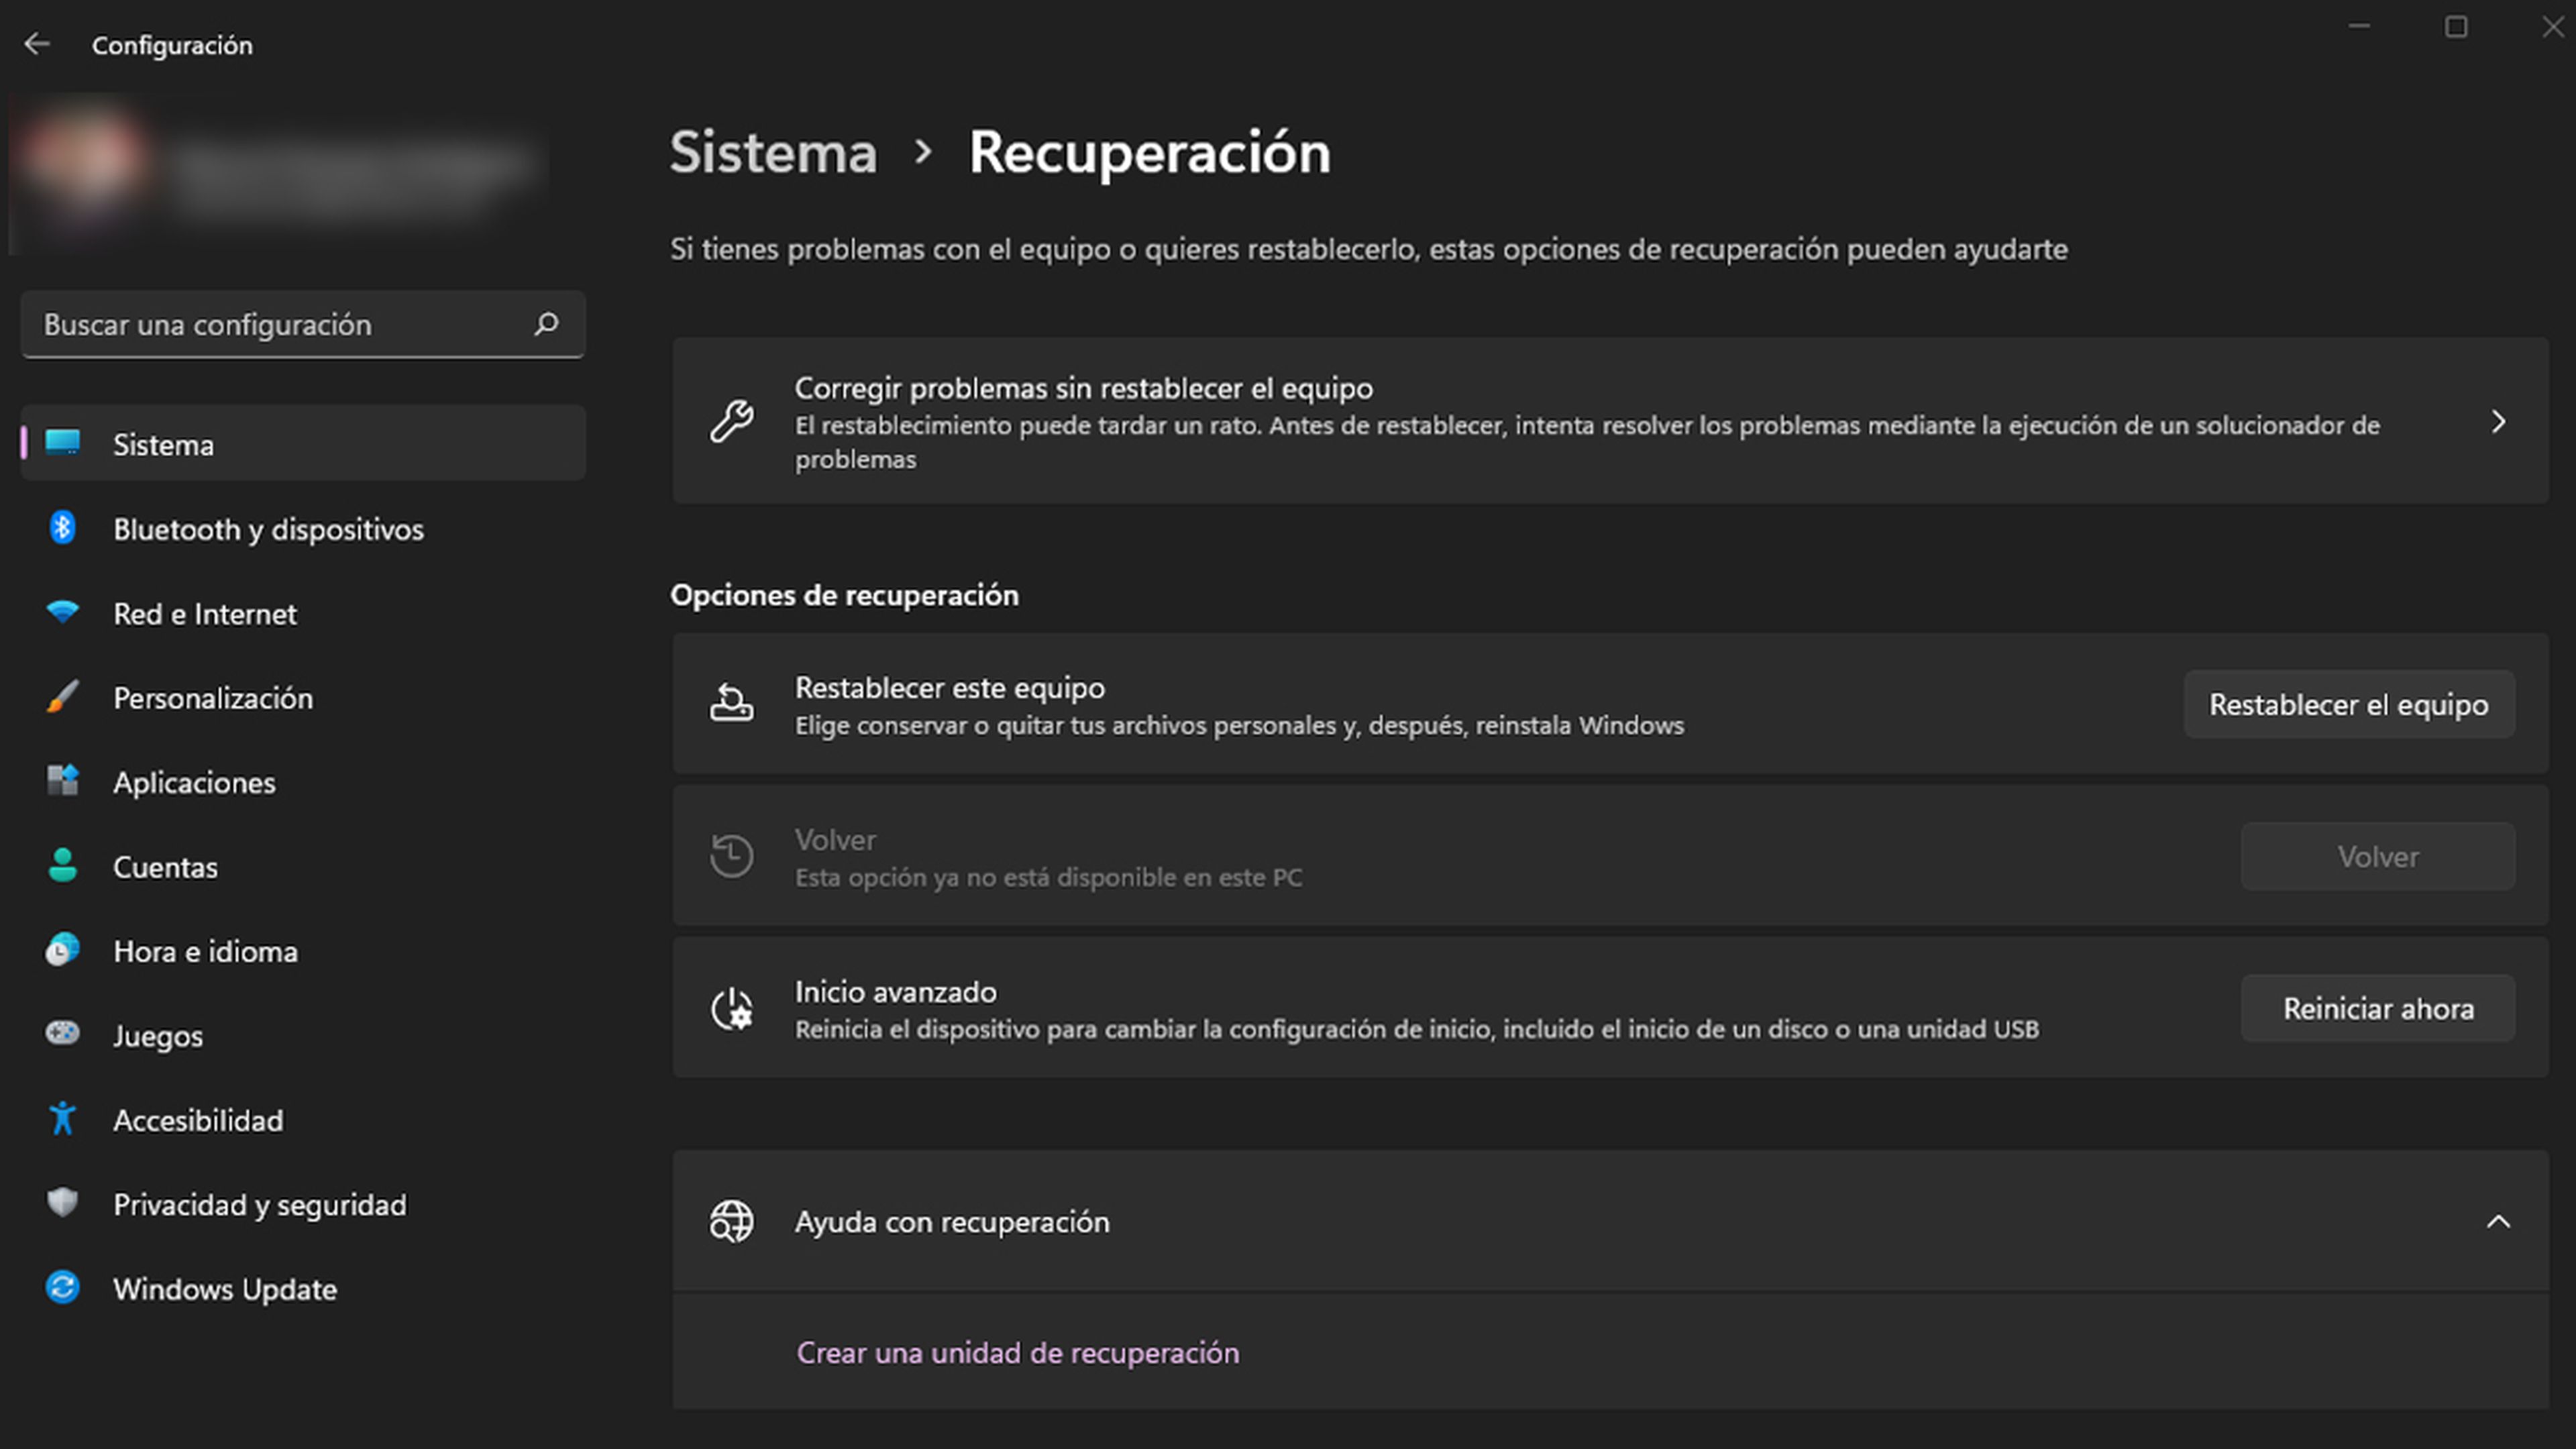The image size is (2576, 1449).
Task: Go to Accesibilidad
Action: 303,1119
